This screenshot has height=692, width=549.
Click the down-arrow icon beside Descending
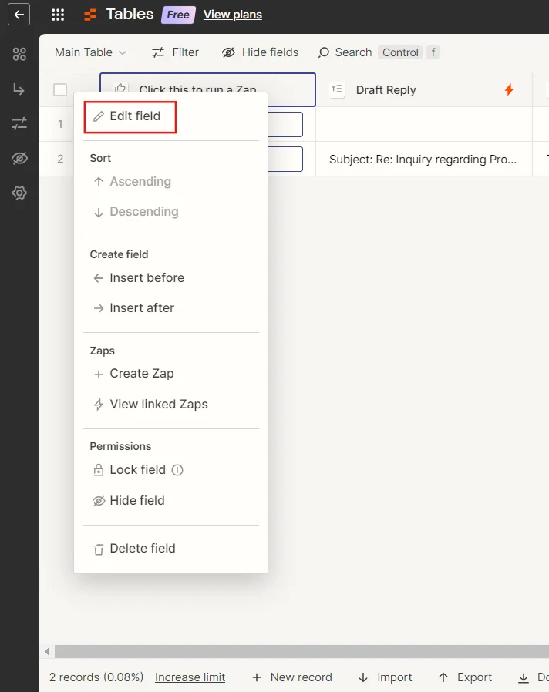99,212
